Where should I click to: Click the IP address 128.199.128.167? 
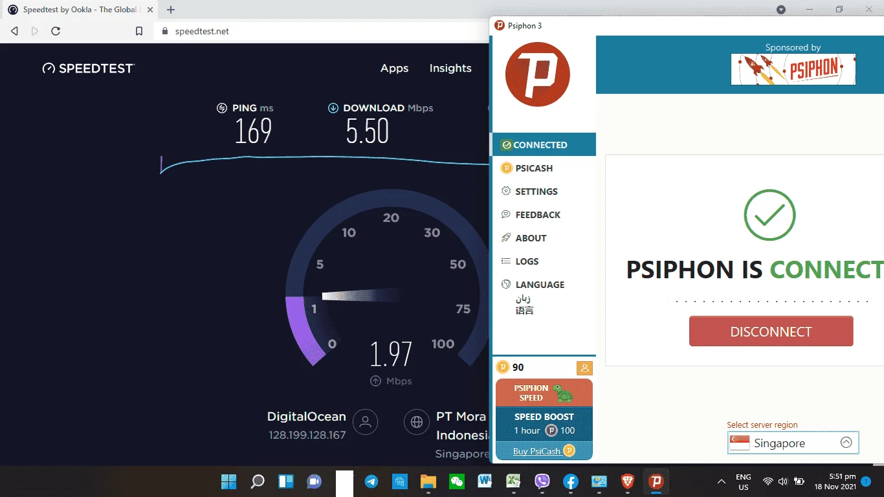307,436
